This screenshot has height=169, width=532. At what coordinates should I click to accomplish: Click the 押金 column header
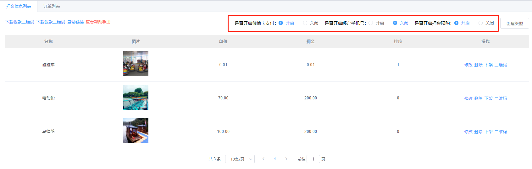tap(311, 41)
